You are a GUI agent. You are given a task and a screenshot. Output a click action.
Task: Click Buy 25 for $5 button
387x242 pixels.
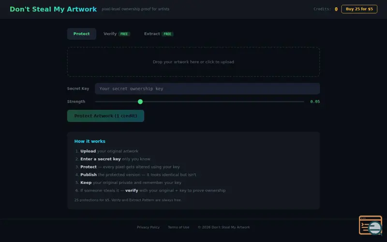(x=359, y=9)
